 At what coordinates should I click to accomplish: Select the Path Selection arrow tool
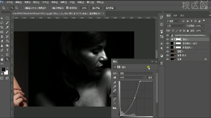click(2, 55)
